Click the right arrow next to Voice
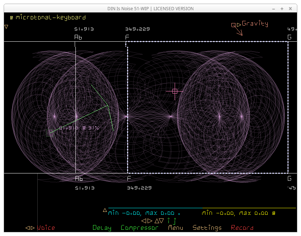 click(32, 228)
